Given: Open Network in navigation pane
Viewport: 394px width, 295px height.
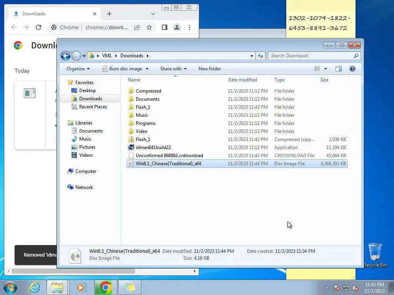Looking at the screenshot, I should [80, 187].
